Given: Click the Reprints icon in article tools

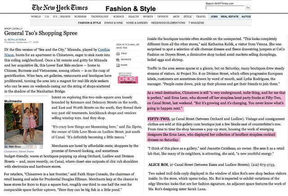Looking at the screenshot, I should [x=118, y=60].
